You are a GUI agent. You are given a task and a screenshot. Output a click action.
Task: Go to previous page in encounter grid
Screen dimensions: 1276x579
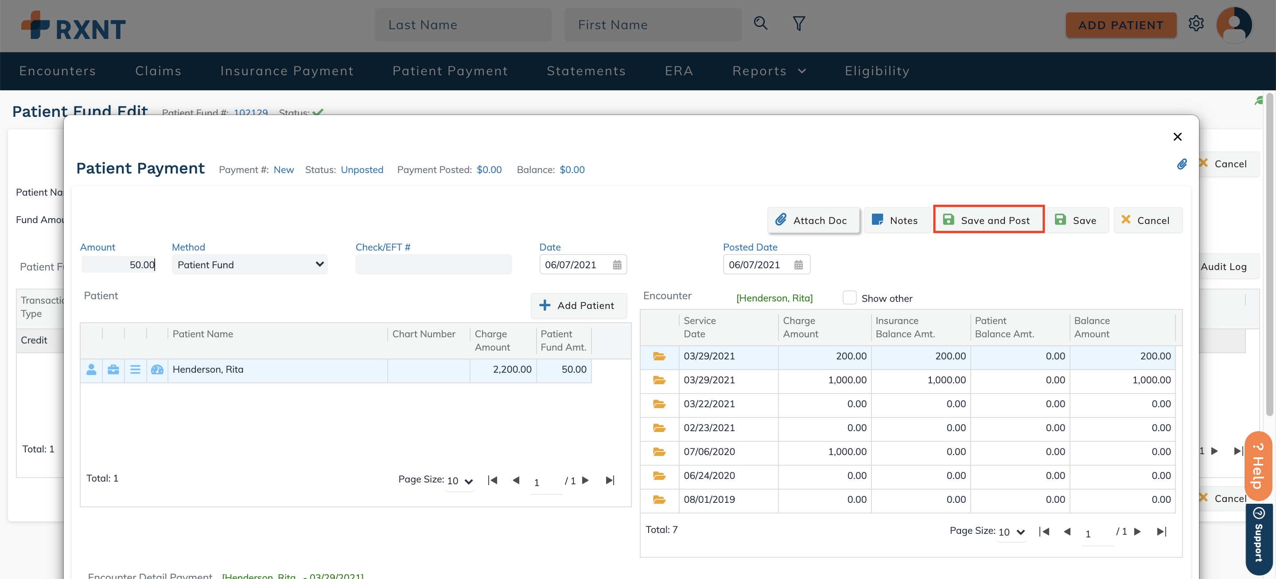(x=1067, y=532)
